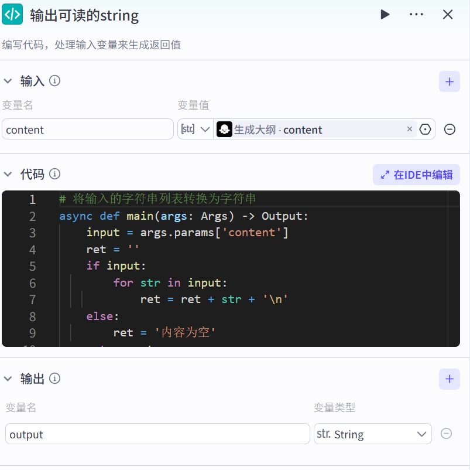Click the code node icon beside title

click(x=12, y=14)
